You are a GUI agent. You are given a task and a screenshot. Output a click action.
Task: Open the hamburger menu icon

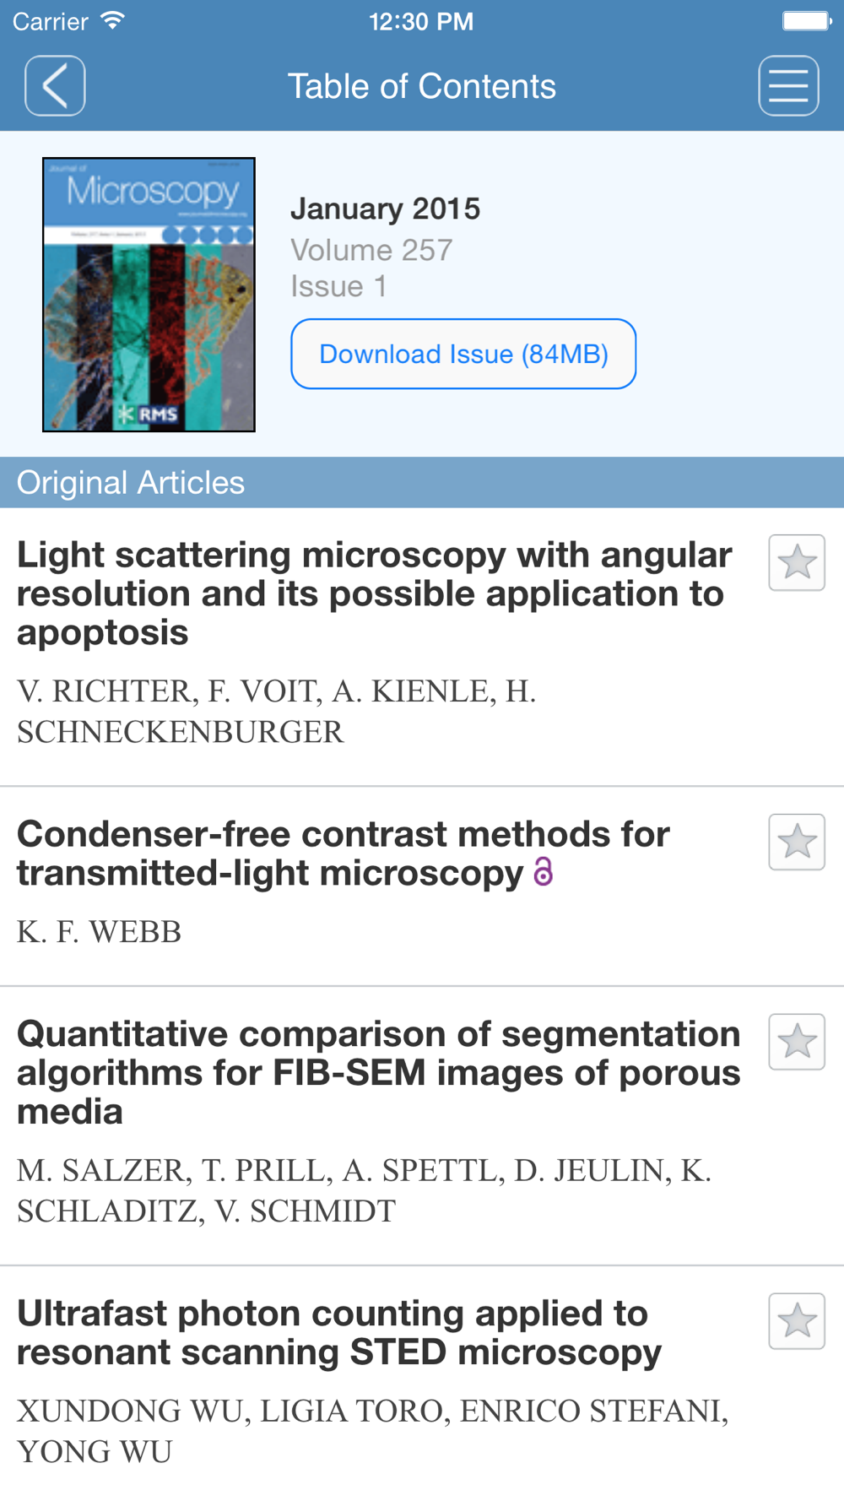click(x=788, y=86)
